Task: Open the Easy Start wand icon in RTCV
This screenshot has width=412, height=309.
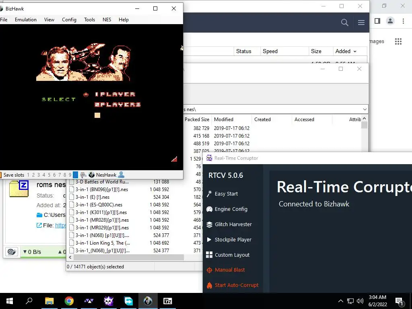Action: coord(209,194)
